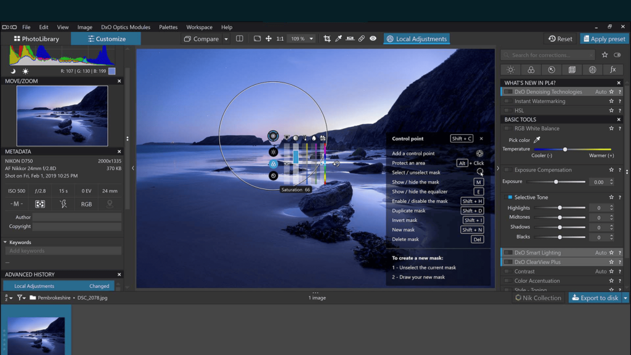This screenshot has width=631, height=355.
Task: Open the fx effects palette icon
Action: [x=613, y=70]
